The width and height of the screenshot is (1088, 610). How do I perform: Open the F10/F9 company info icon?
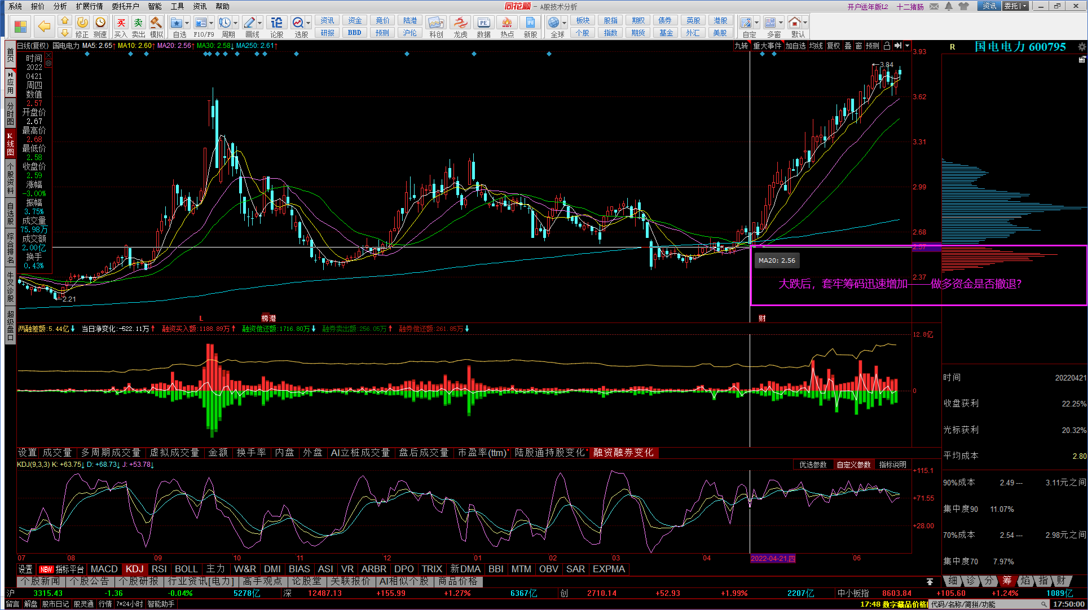201,23
